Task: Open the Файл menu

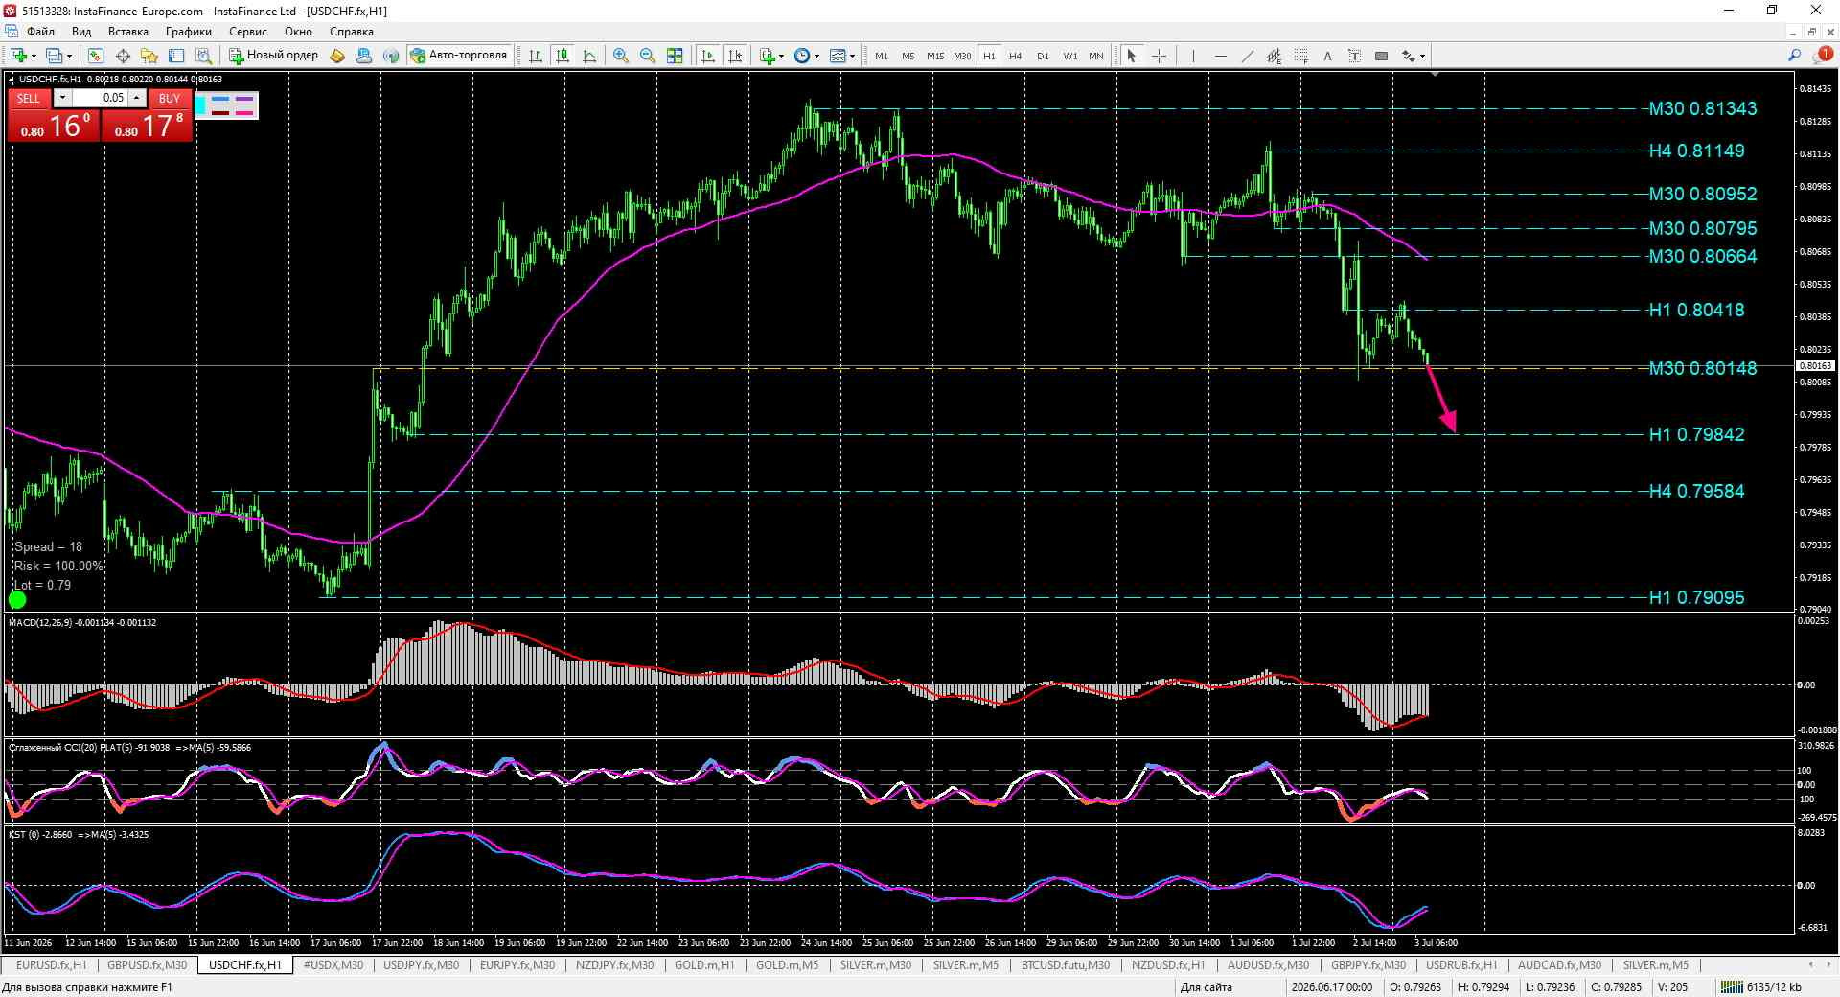Action: coord(40,32)
